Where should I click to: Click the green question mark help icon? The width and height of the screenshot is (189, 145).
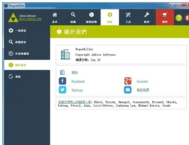[x=179, y=18]
